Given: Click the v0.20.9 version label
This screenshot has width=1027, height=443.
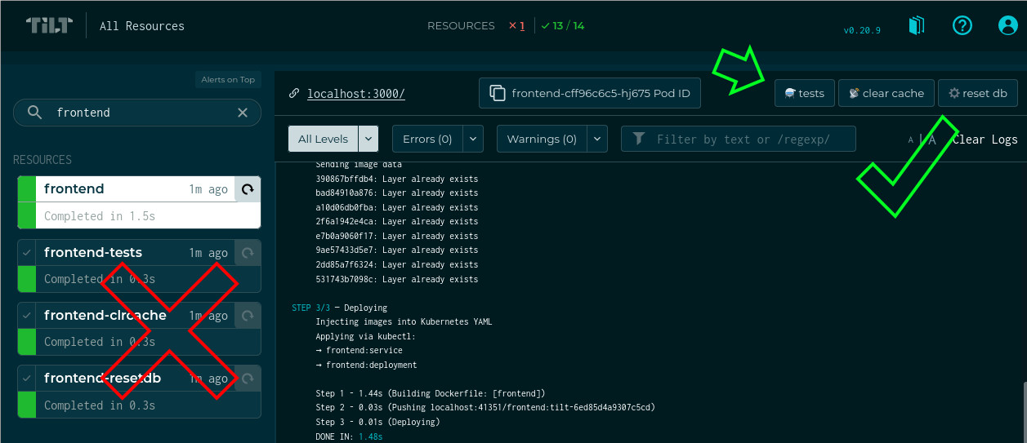Looking at the screenshot, I should click(x=862, y=30).
